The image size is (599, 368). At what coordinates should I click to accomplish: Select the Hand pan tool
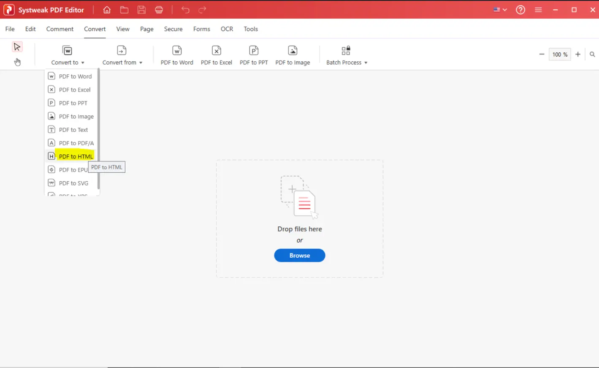point(17,62)
